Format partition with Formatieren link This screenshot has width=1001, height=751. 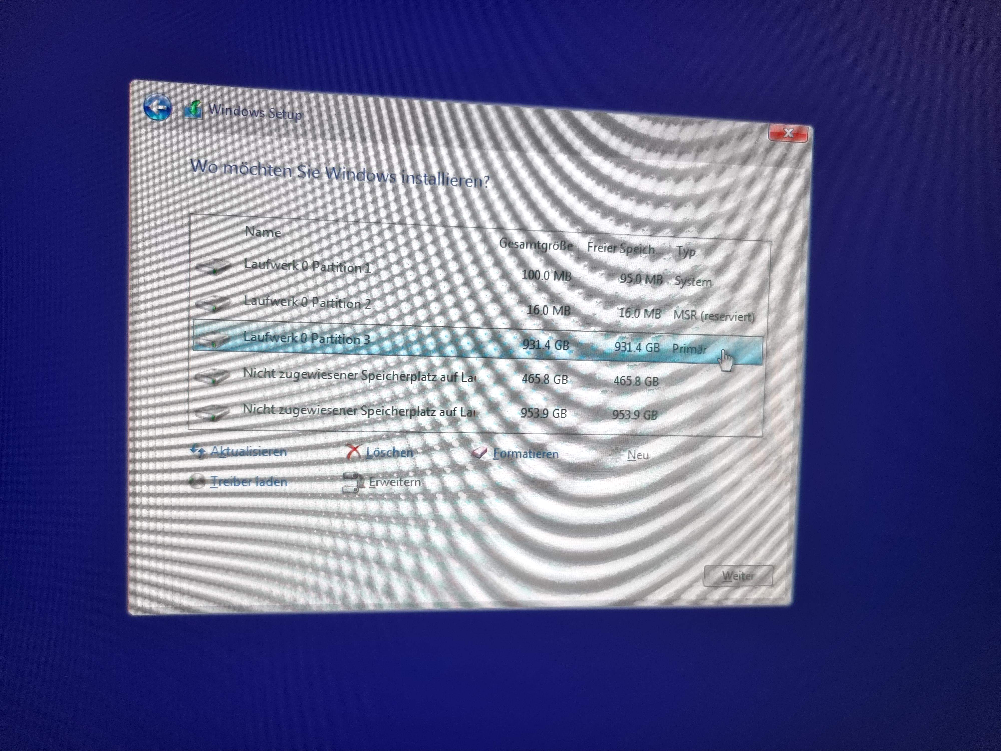tap(526, 454)
